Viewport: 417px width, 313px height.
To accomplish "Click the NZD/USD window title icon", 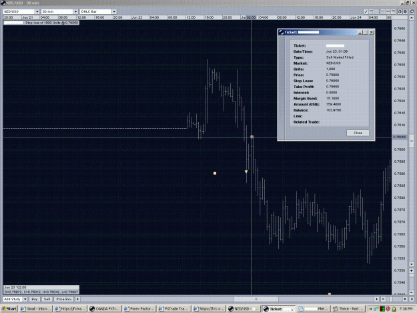I will coord(3,3).
